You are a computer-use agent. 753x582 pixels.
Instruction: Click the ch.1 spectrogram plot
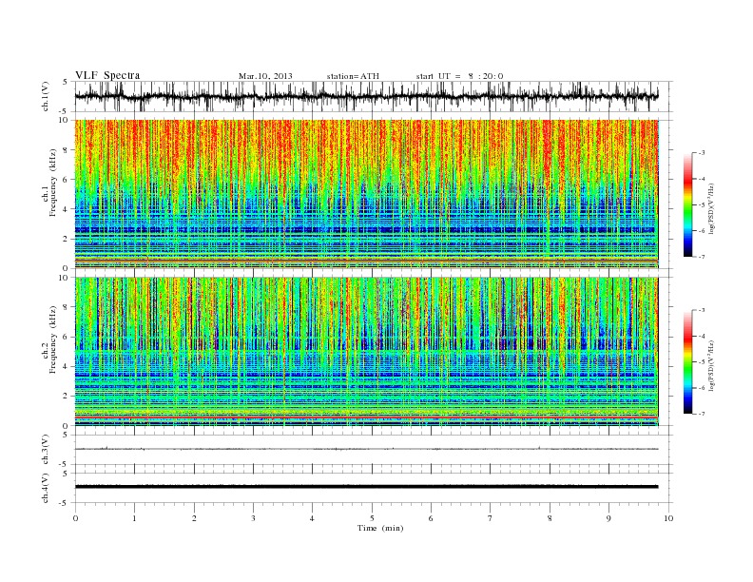367,194
